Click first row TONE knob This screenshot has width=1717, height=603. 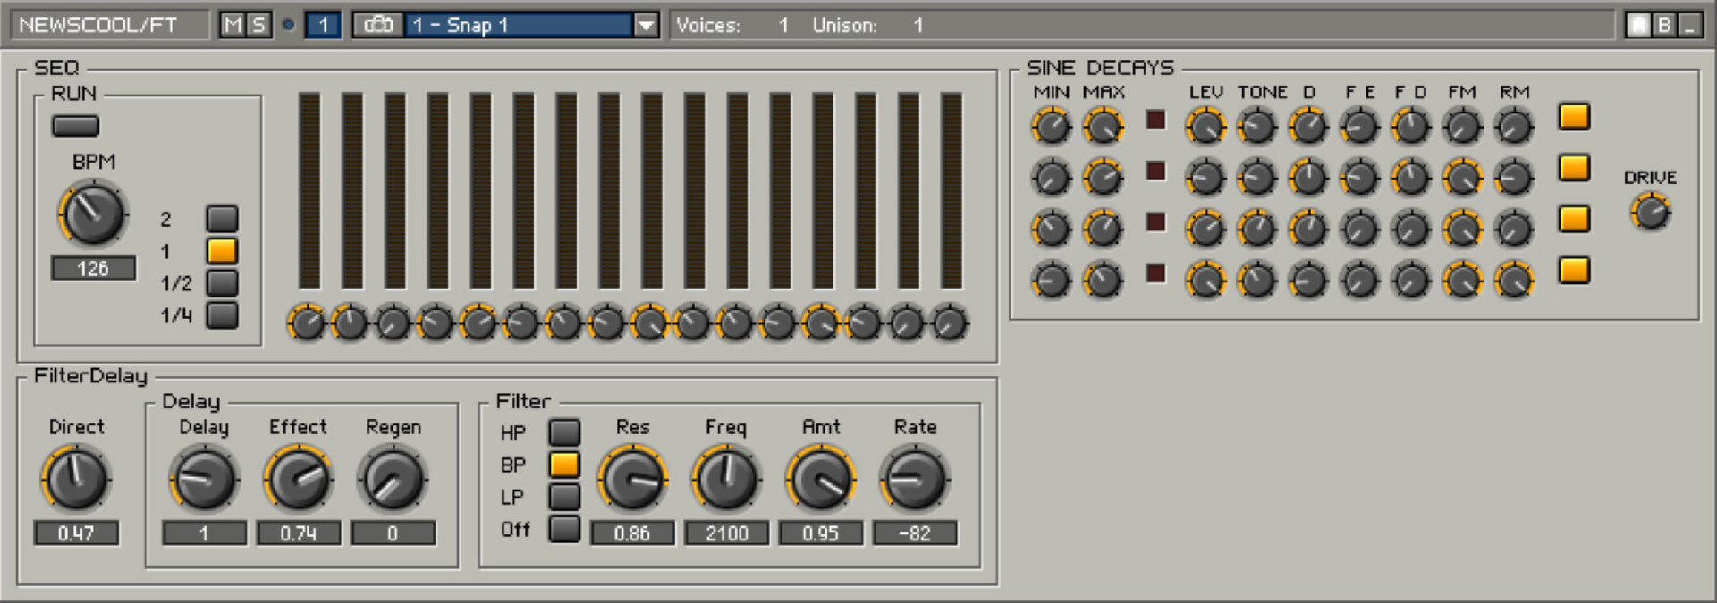1257,126
